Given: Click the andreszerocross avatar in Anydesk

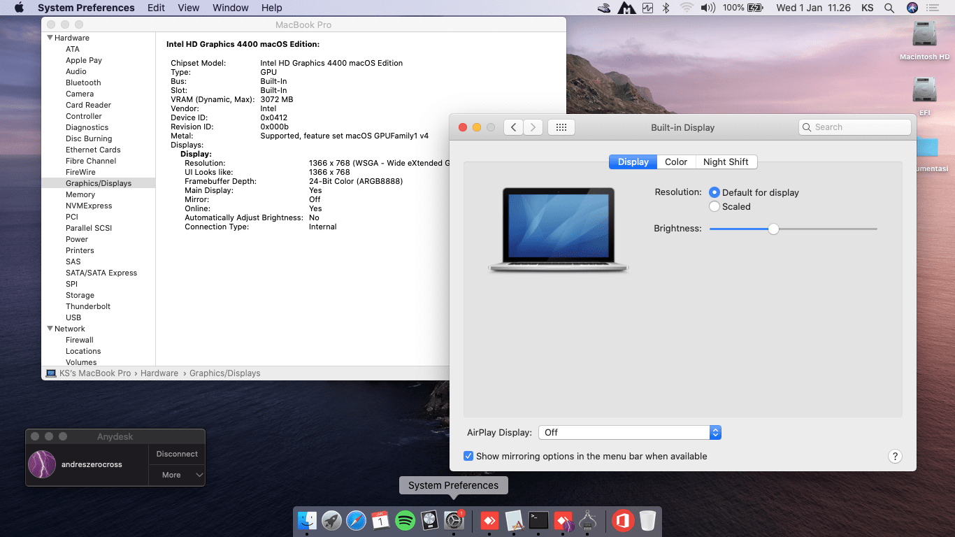Looking at the screenshot, I should [41, 464].
